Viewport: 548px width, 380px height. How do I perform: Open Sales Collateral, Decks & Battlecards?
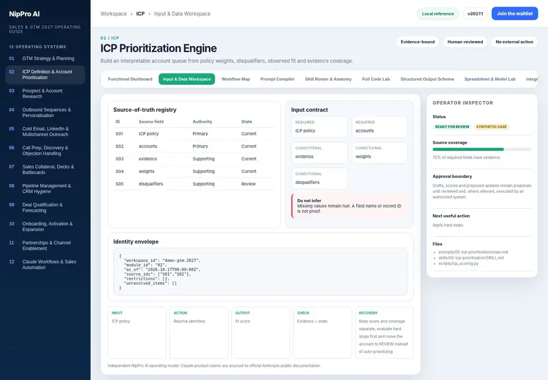(45, 169)
